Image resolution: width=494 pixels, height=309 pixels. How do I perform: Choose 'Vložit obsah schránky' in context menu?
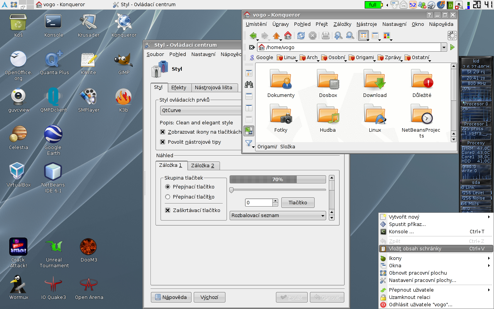coord(436,249)
